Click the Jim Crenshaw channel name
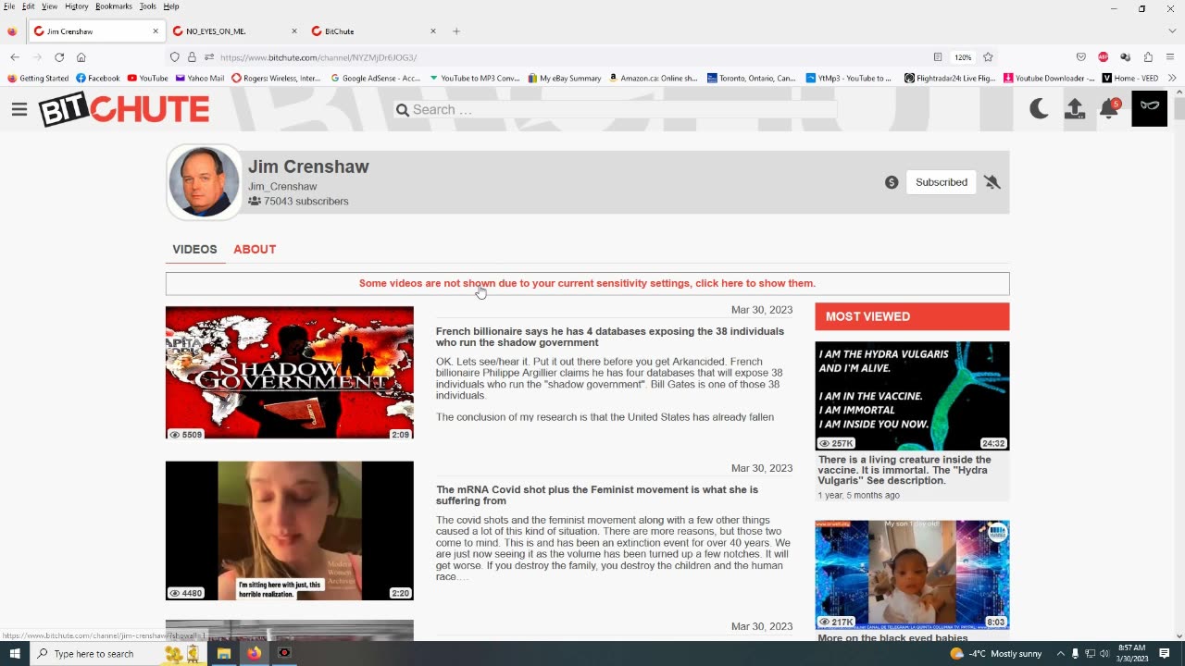 308,166
